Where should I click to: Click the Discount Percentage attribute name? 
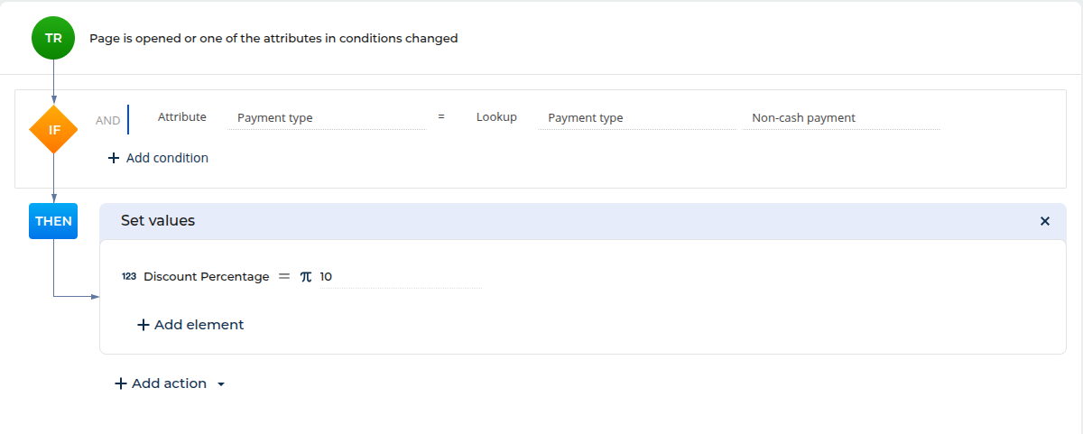207,277
